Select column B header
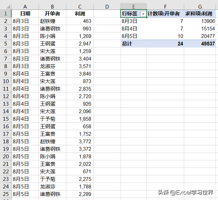 (x=52, y=6)
